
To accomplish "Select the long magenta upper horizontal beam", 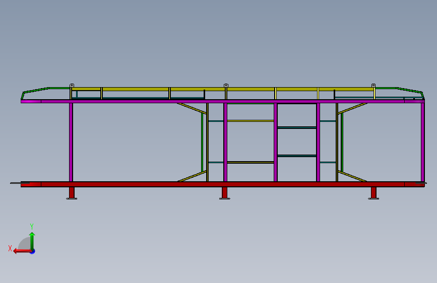I will pos(223,101).
